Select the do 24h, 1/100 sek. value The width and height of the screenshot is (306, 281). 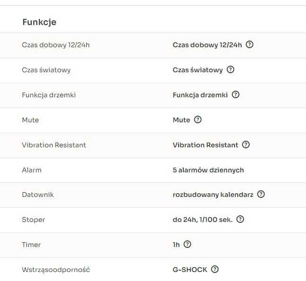(203, 220)
